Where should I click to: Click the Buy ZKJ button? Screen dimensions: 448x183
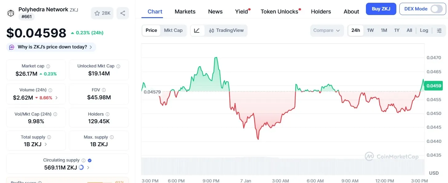[x=381, y=9]
